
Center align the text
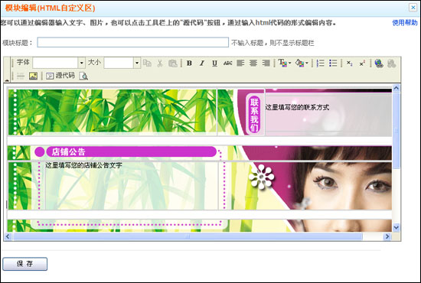253,63
